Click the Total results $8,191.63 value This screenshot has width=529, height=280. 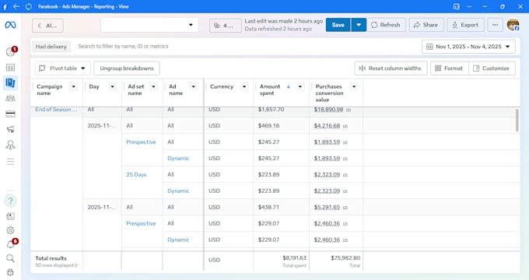[294, 257]
